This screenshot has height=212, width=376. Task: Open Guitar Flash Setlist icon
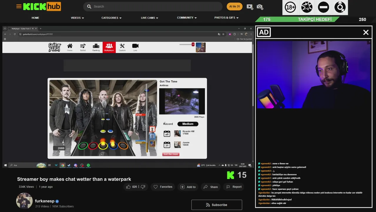(x=83, y=47)
